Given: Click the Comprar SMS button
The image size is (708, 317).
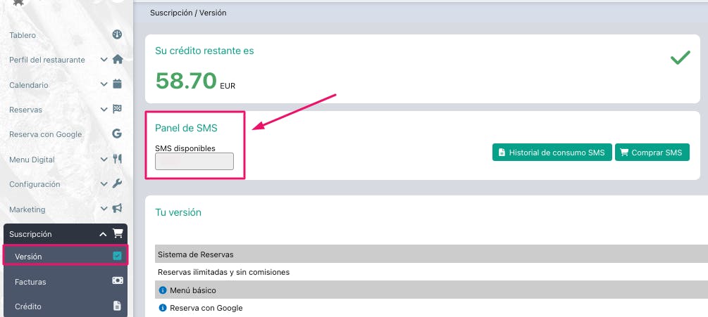Looking at the screenshot, I should coord(652,153).
